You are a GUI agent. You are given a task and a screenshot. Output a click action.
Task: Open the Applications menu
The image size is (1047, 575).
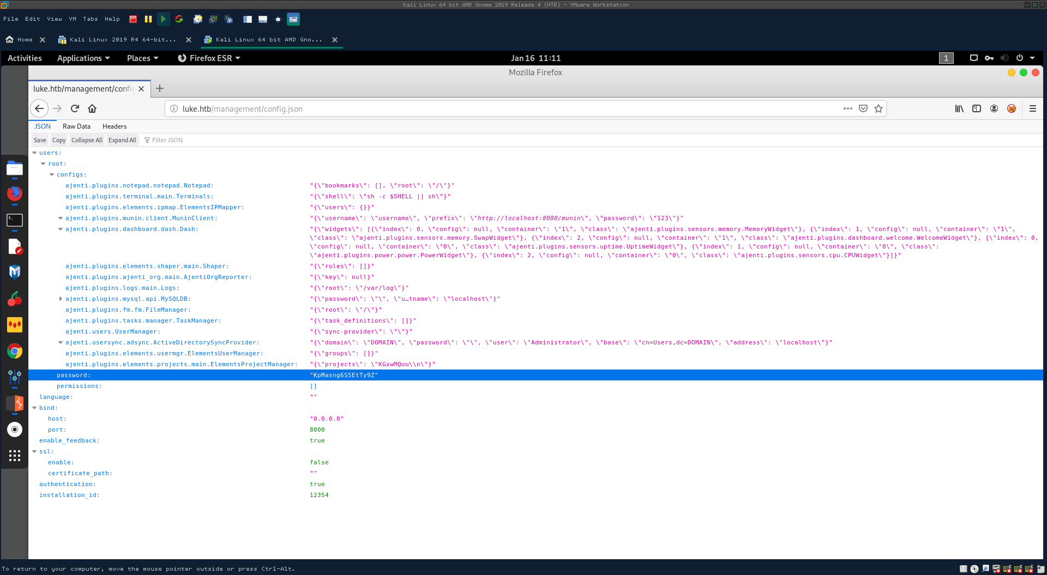point(83,58)
